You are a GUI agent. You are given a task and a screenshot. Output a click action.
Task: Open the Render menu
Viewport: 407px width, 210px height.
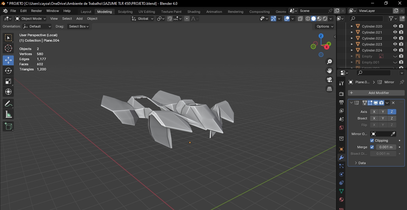click(37, 11)
